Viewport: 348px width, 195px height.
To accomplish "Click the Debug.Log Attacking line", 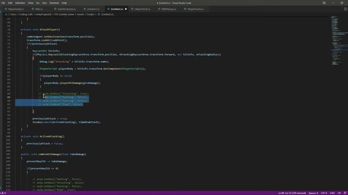I will [x=74, y=61].
